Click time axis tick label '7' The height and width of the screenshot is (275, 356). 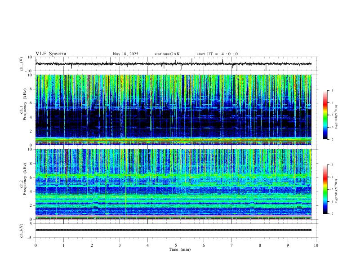(x=232, y=245)
